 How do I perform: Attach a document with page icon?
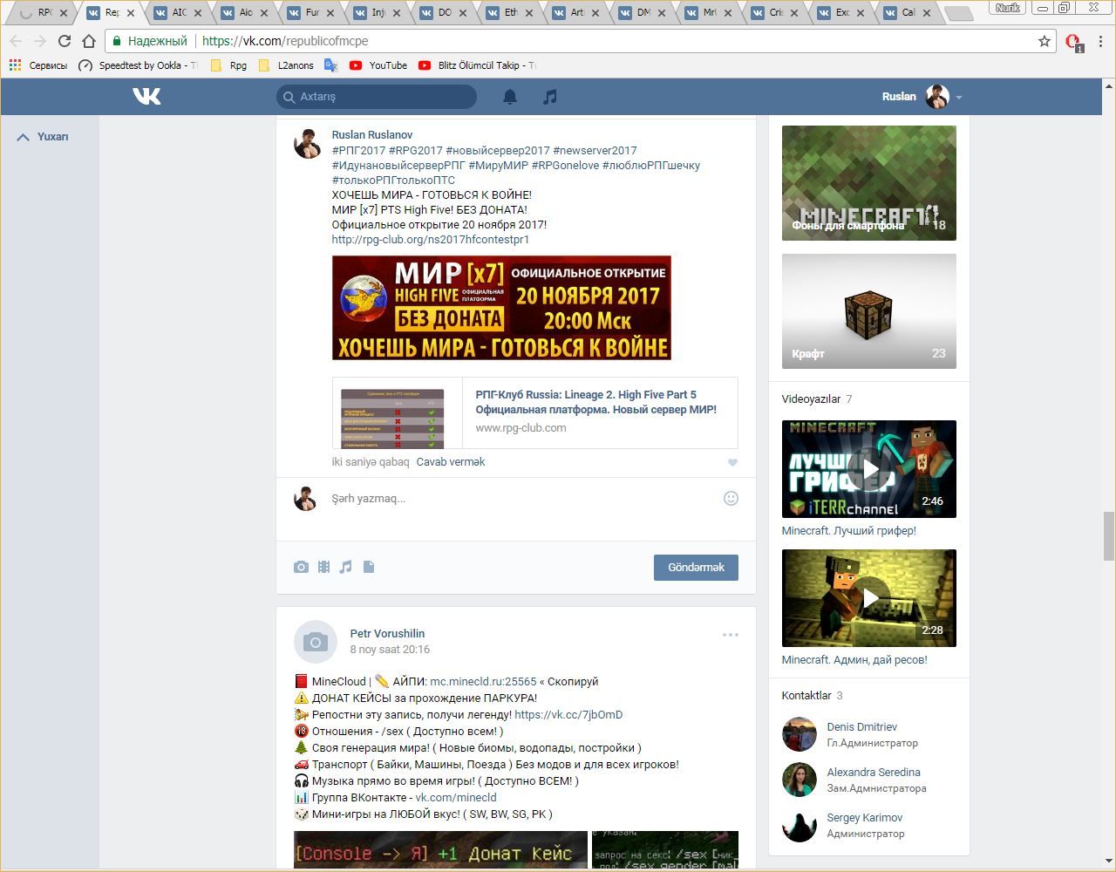coord(369,567)
